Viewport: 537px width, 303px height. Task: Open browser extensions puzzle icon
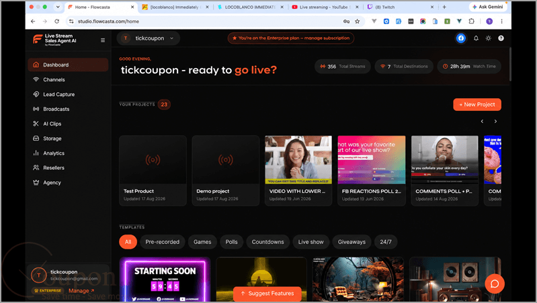(x=472, y=21)
